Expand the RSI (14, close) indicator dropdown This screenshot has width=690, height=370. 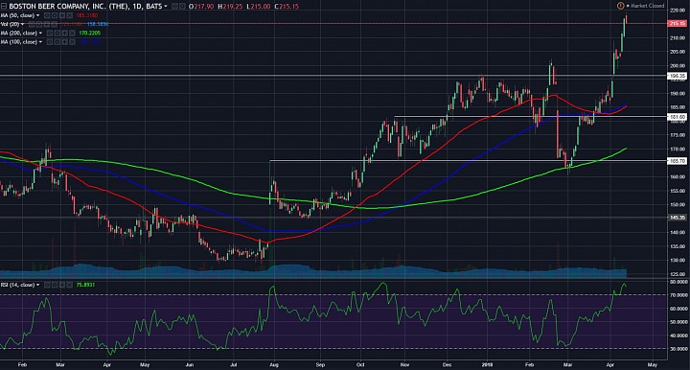tap(37, 285)
